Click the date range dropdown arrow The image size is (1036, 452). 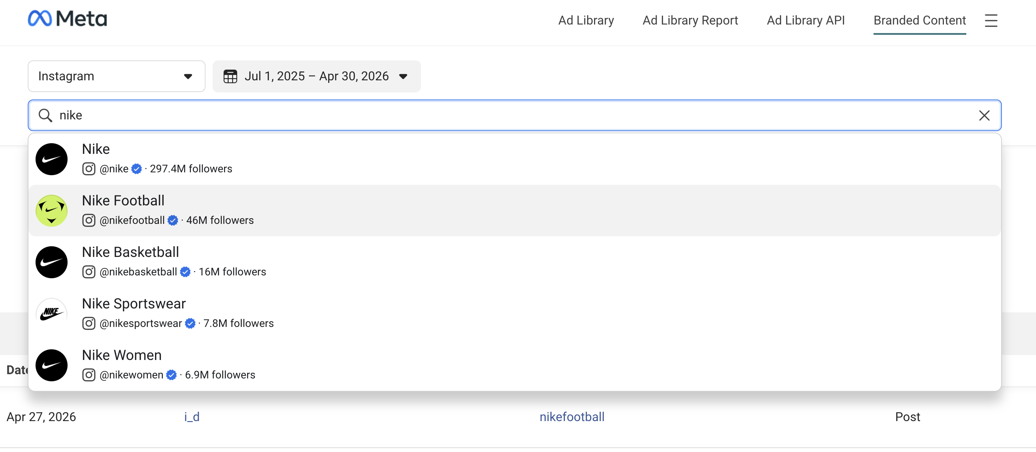coord(403,76)
